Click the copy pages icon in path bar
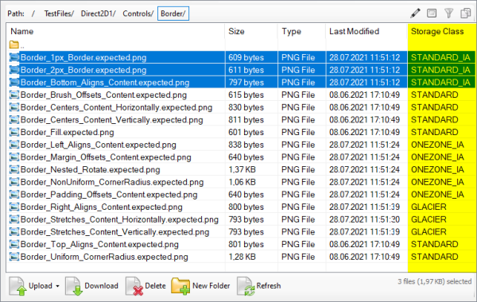The width and height of the screenshot is (477, 302). tap(465, 14)
